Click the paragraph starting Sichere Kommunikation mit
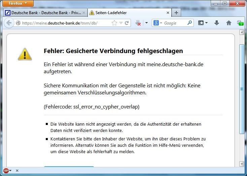The image size is (247, 176). pyautogui.click(x=122, y=89)
